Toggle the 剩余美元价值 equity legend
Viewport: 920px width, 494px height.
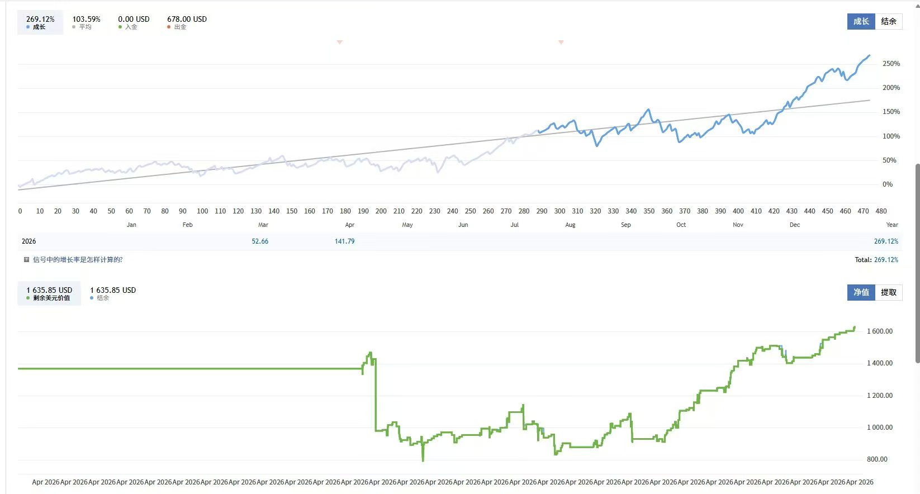pyautogui.click(x=49, y=293)
